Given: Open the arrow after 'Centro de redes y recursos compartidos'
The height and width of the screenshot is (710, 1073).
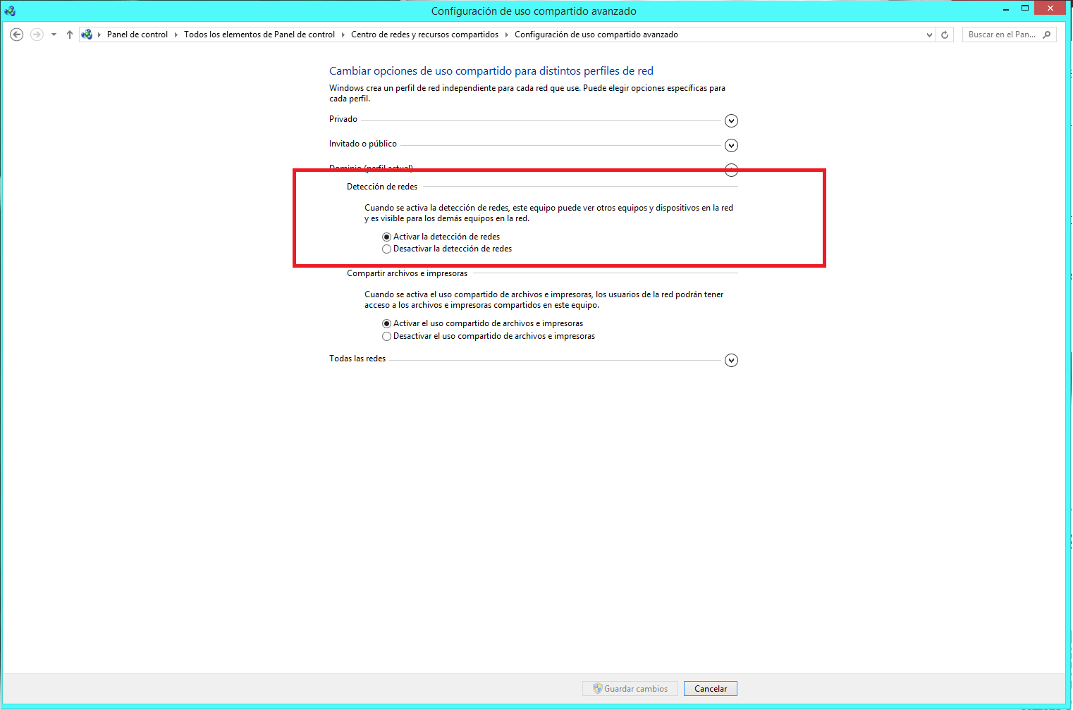Looking at the screenshot, I should tap(506, 35).
